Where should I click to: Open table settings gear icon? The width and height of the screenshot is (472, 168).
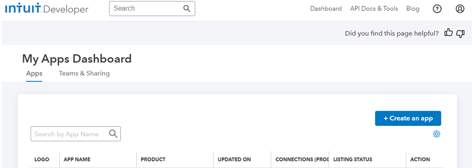[x=436, y=134]
